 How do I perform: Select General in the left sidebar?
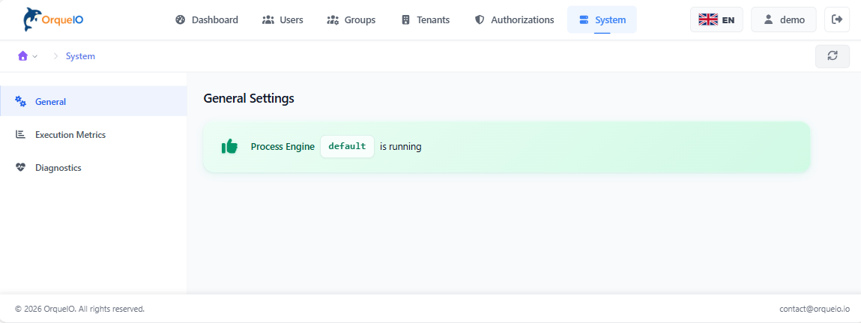50,102
